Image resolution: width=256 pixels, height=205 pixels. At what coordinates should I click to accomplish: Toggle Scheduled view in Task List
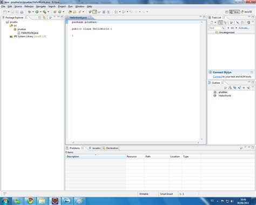225,23
